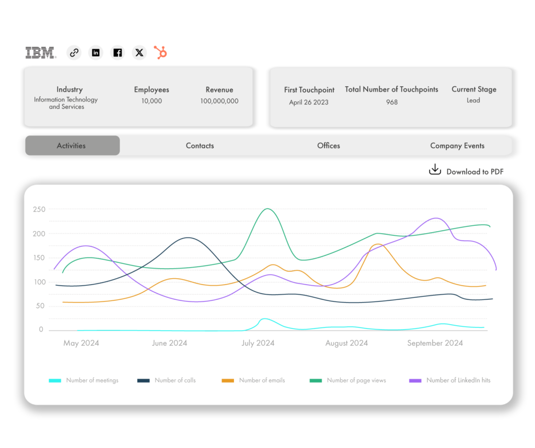Open the Contacts tab

pyautogui.click(x=200, y=146)
